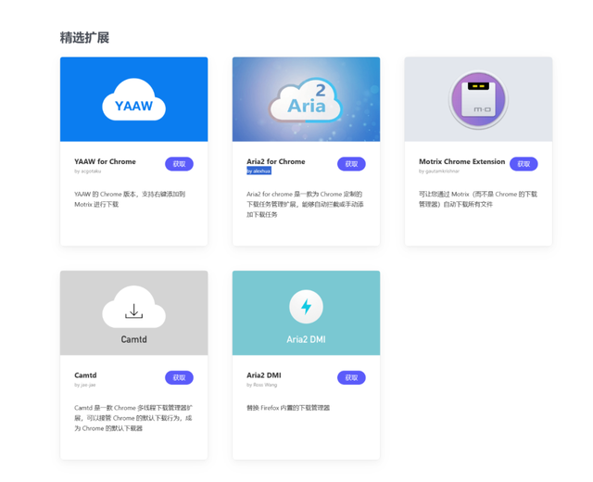Click the Aria2 cloud logo banner
Screen dimensions: 593x482
click(306, 99)
